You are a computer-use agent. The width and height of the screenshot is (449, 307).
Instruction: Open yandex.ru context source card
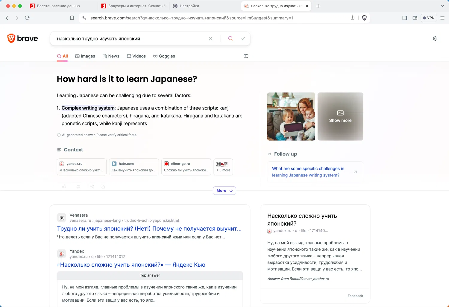pyautogui.click(x=82, y=167)
